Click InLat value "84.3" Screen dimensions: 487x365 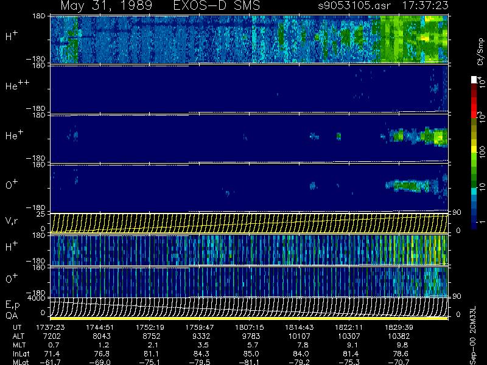pos(202,353)
